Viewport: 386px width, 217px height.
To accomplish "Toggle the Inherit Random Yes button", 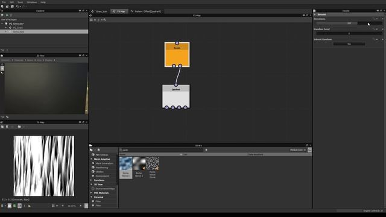I will pyautogui.click(x=349, y=44).
